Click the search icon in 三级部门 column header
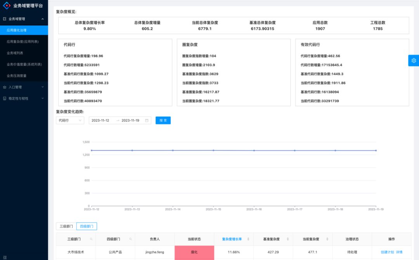Viewport: 419px width, 260px height. click(91, 239)
